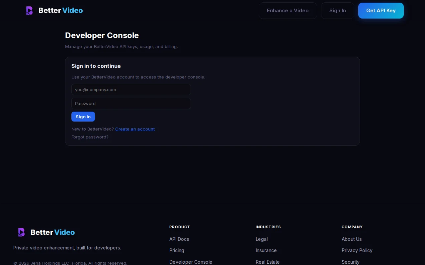The width and height of the screenshot is (425, 265).
Task: Follow the Create an account link
Action: click(x=135, y=129)
